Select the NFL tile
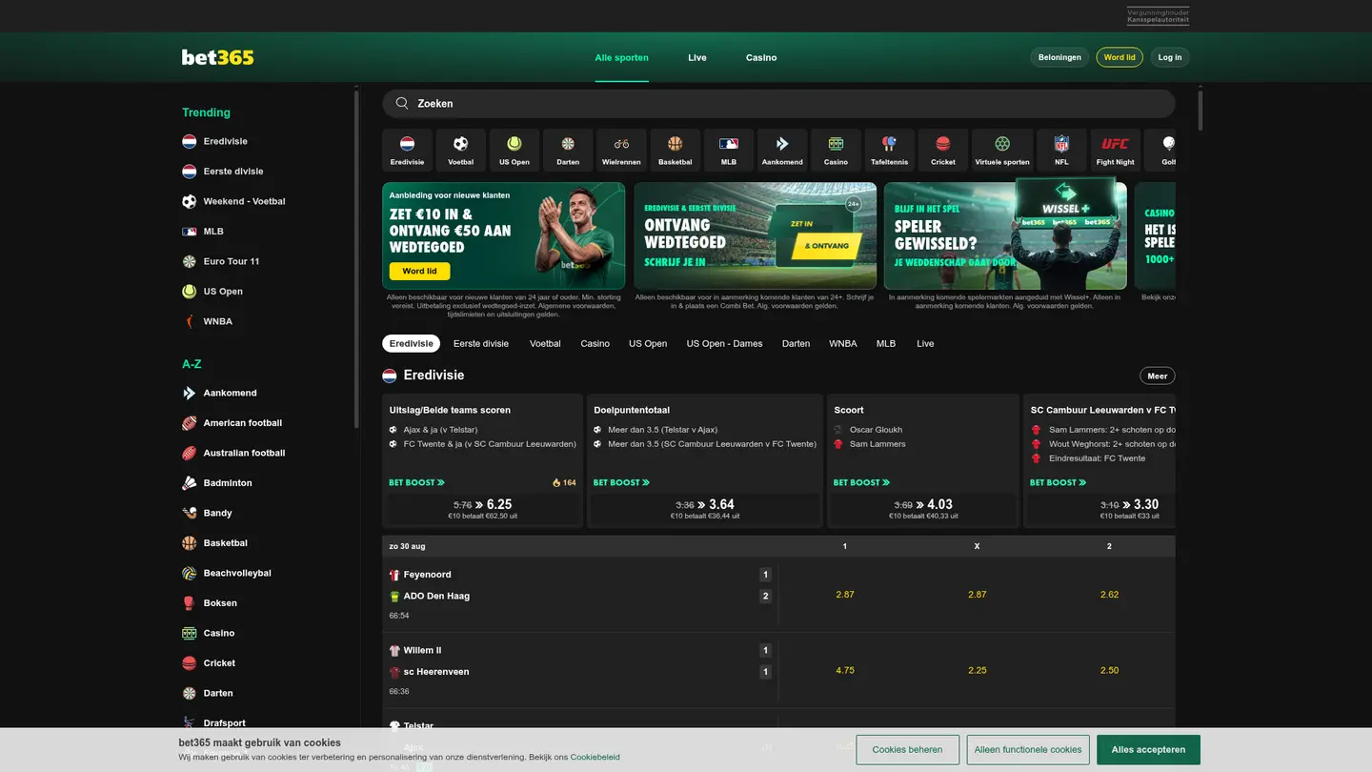Image resolution: width=1372 pixels, height=772 pixels. click(x=1061, y=151)
